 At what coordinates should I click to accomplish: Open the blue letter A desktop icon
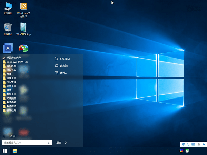pos(8,48)
